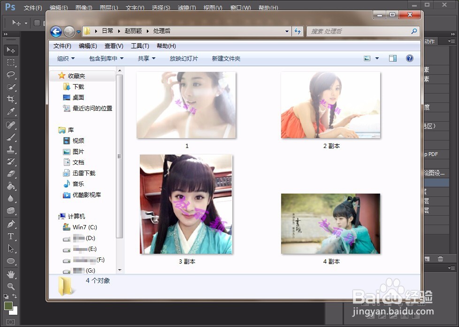Click the background color swatch
Viewport: 459px width, 327px height.
pos(15,311)
